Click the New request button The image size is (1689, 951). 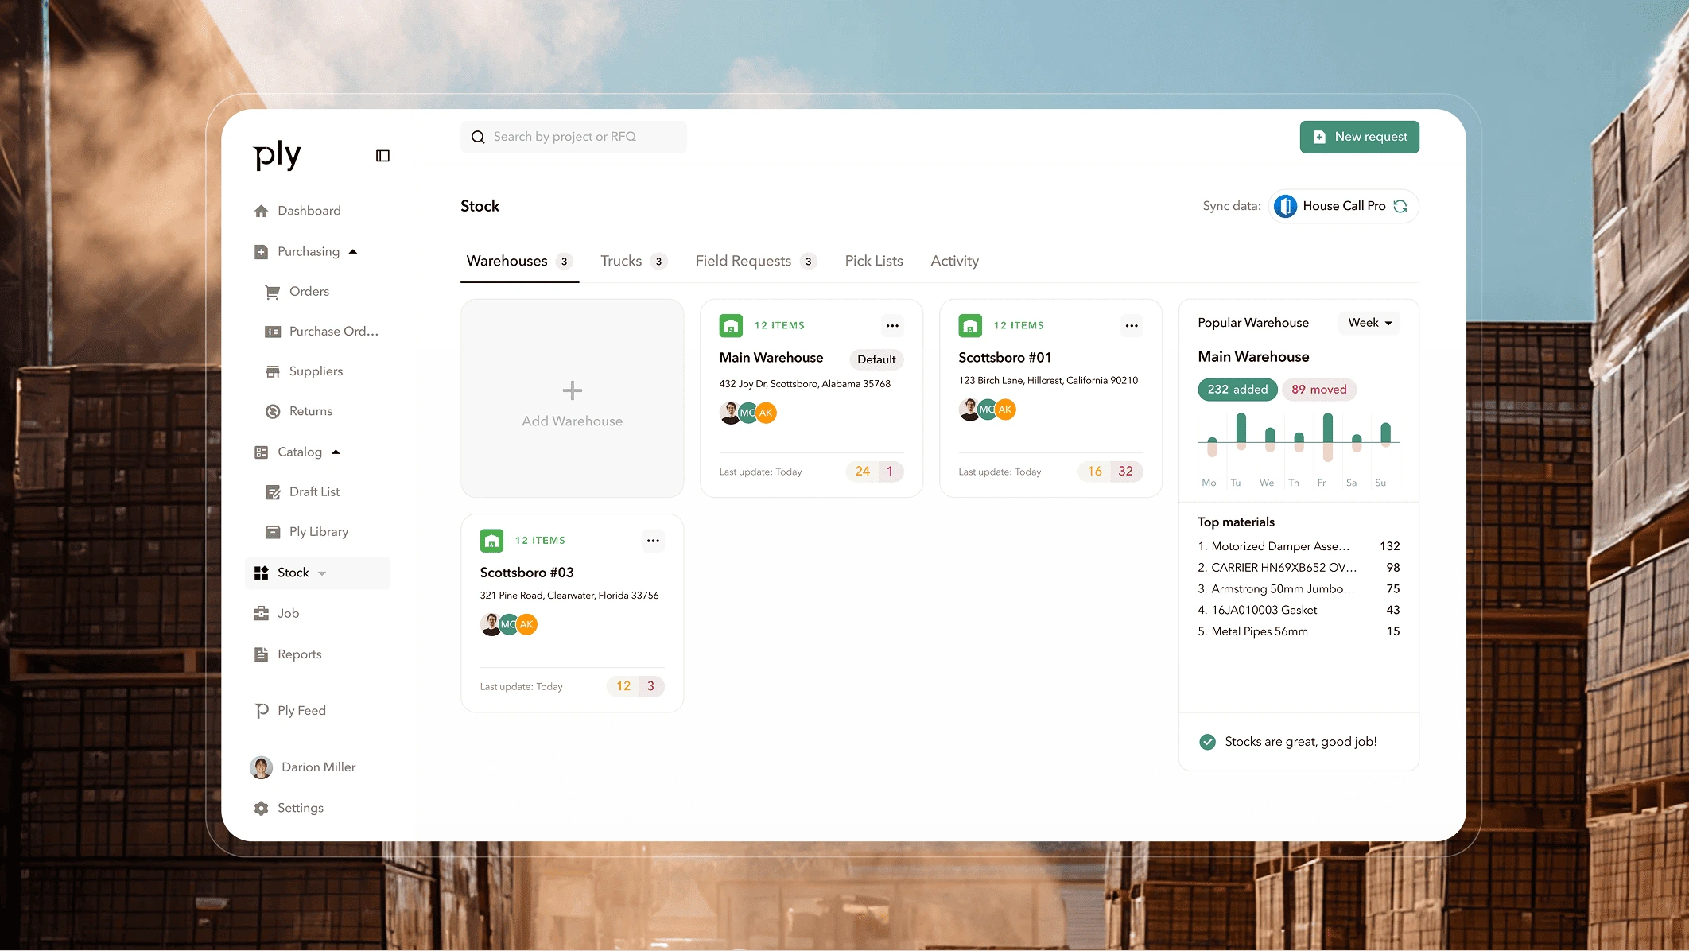coord(1359,137)
